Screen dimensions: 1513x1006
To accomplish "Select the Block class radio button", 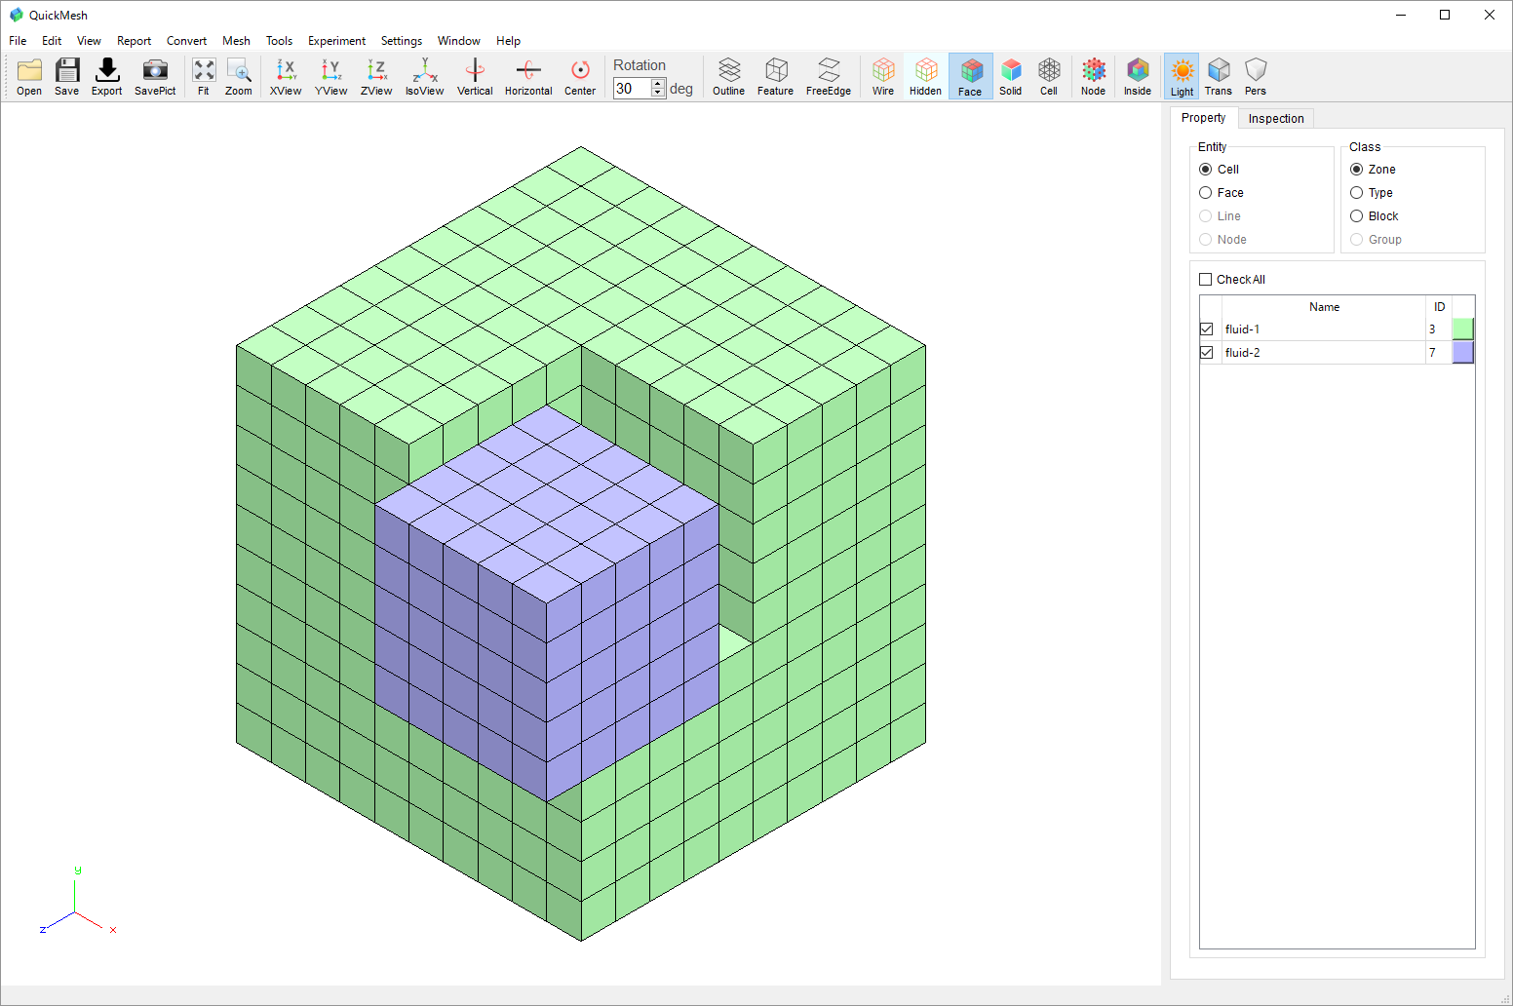I will [1357, 216].
